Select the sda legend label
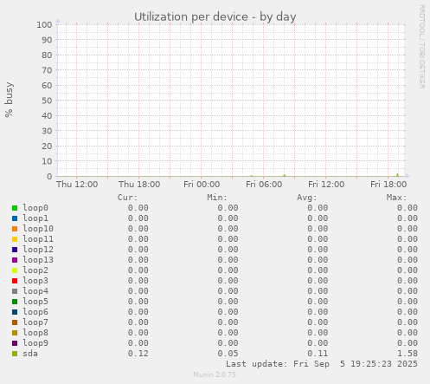This screenshot has height=384, width=430. (30, 354)
